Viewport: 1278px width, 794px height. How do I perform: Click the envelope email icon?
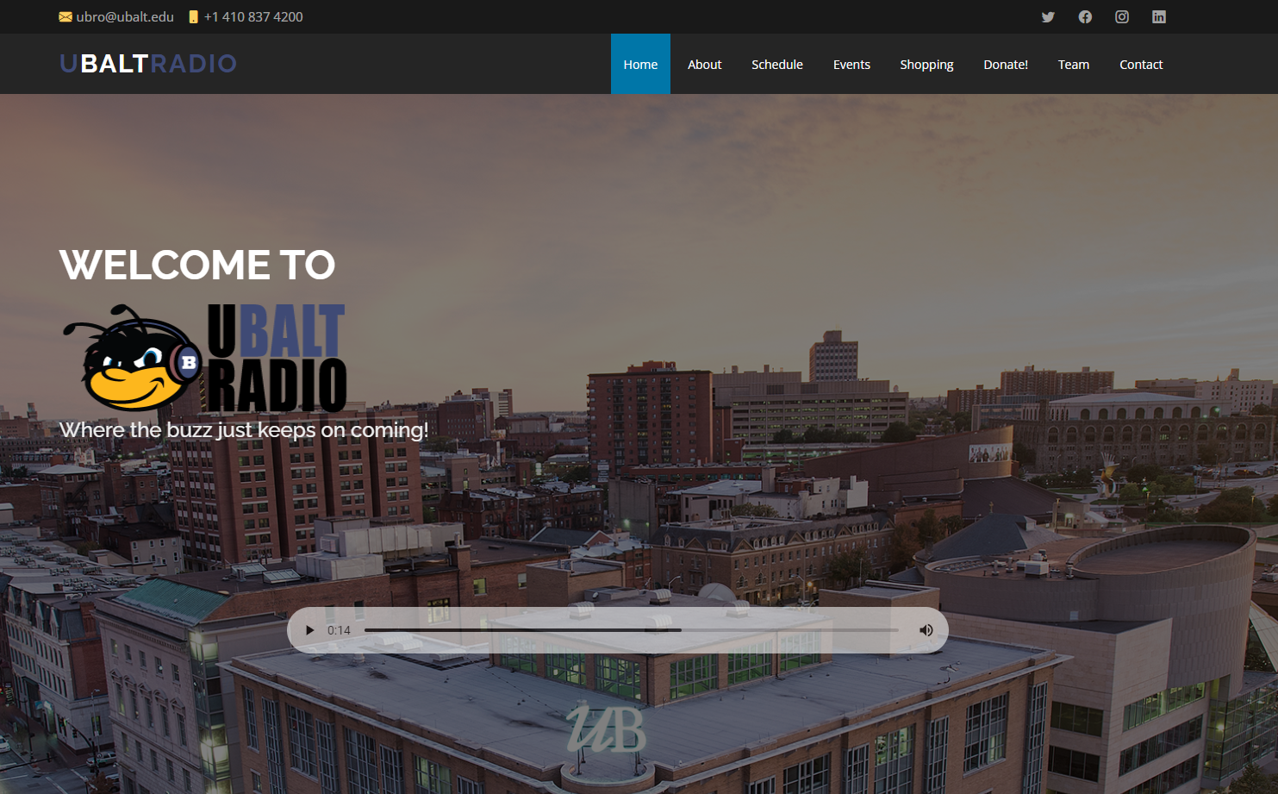(x=65, y=17)
